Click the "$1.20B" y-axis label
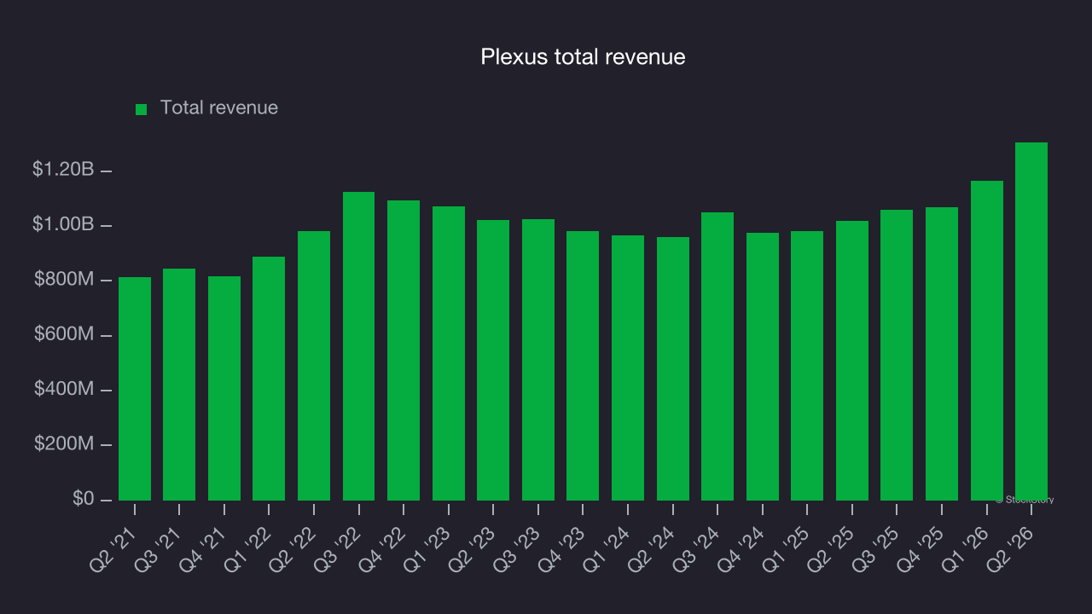 tap(63, 170)
